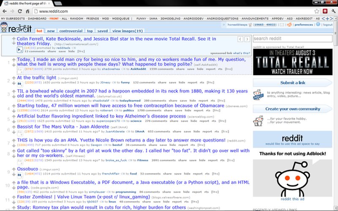Upvote the Total Recall promoted post
Screen dimensions: 338x211
14,38
